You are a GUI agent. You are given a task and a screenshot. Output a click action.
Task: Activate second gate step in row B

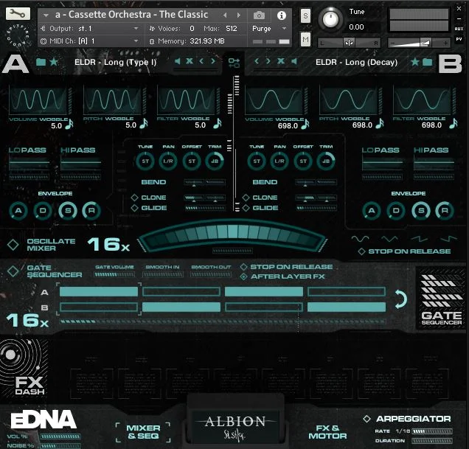(181, 307)
